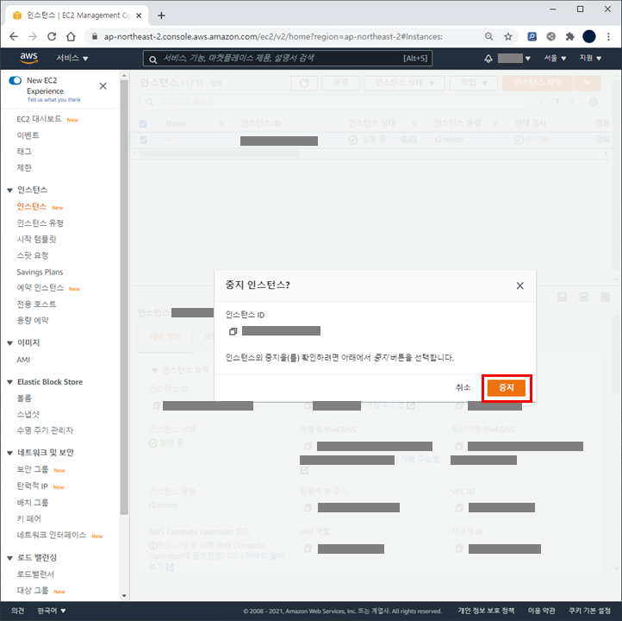Open a new browser tab
This screenshot has height=621, width=622.
[x=161, y=16]
